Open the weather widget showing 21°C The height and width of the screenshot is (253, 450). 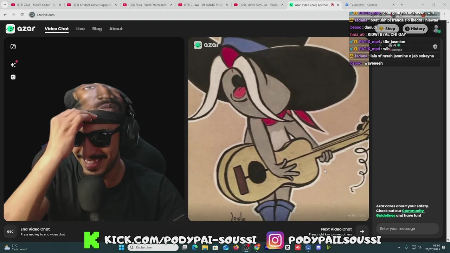pos(15,247)
